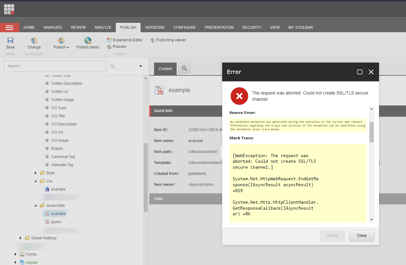Open the search options dropdown arrow

point(141,66)
